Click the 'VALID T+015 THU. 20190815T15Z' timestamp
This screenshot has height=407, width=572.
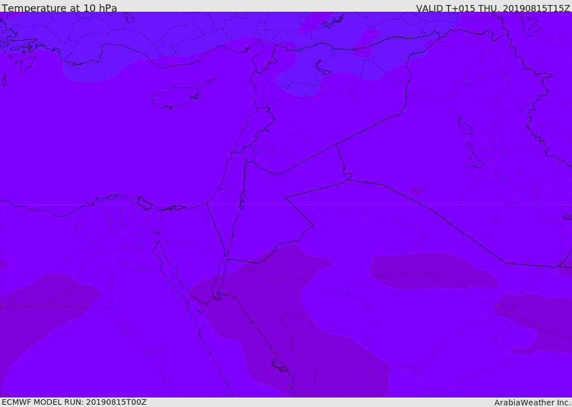493,8
